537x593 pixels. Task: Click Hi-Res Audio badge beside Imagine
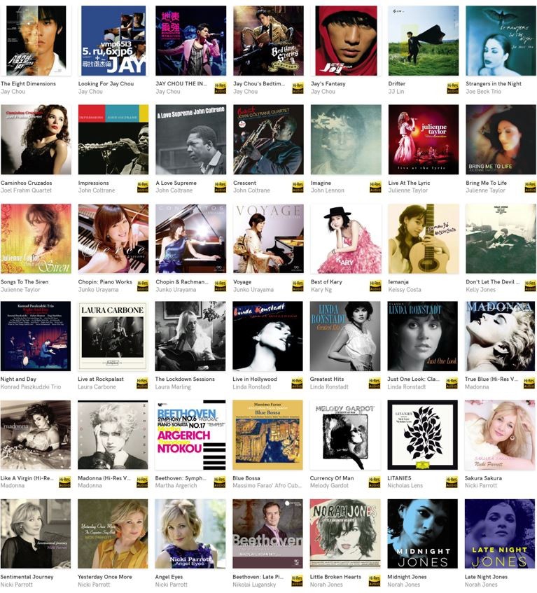pyautogui.click(x=375, y=187)
